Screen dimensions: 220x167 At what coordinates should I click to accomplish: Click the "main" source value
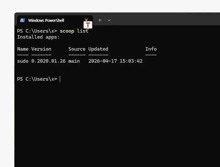[x=74, y=61]
